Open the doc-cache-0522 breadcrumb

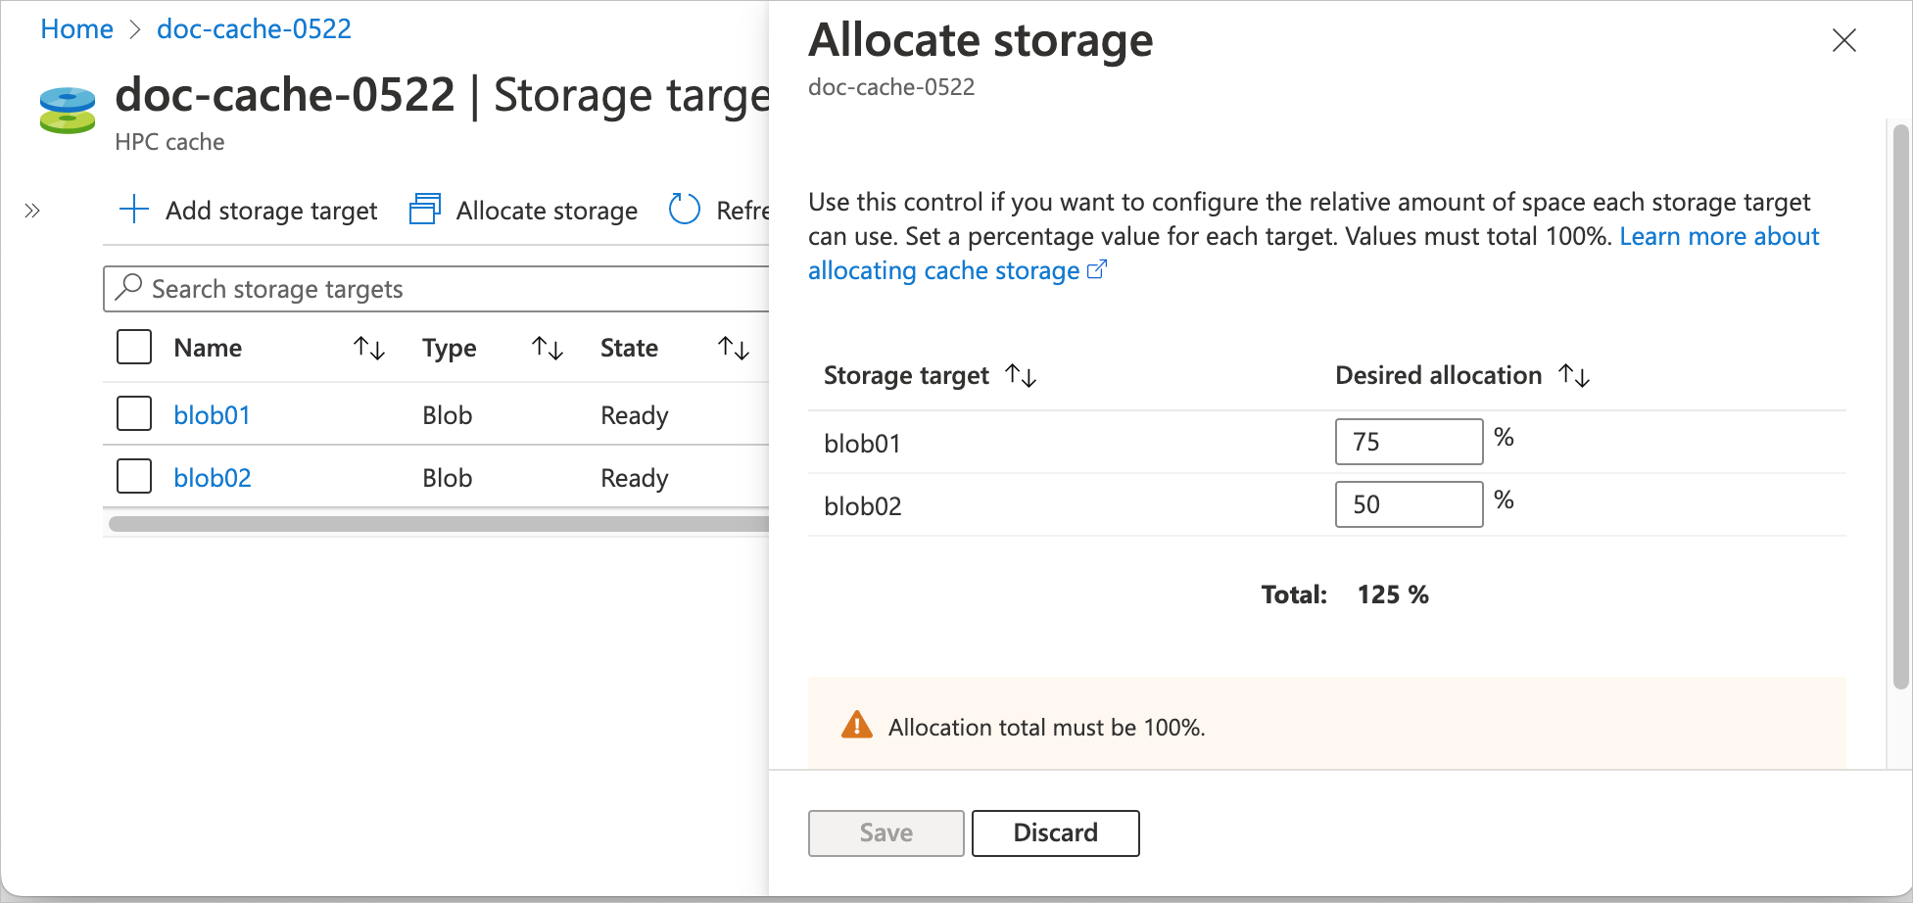click(x=253, y=28)
